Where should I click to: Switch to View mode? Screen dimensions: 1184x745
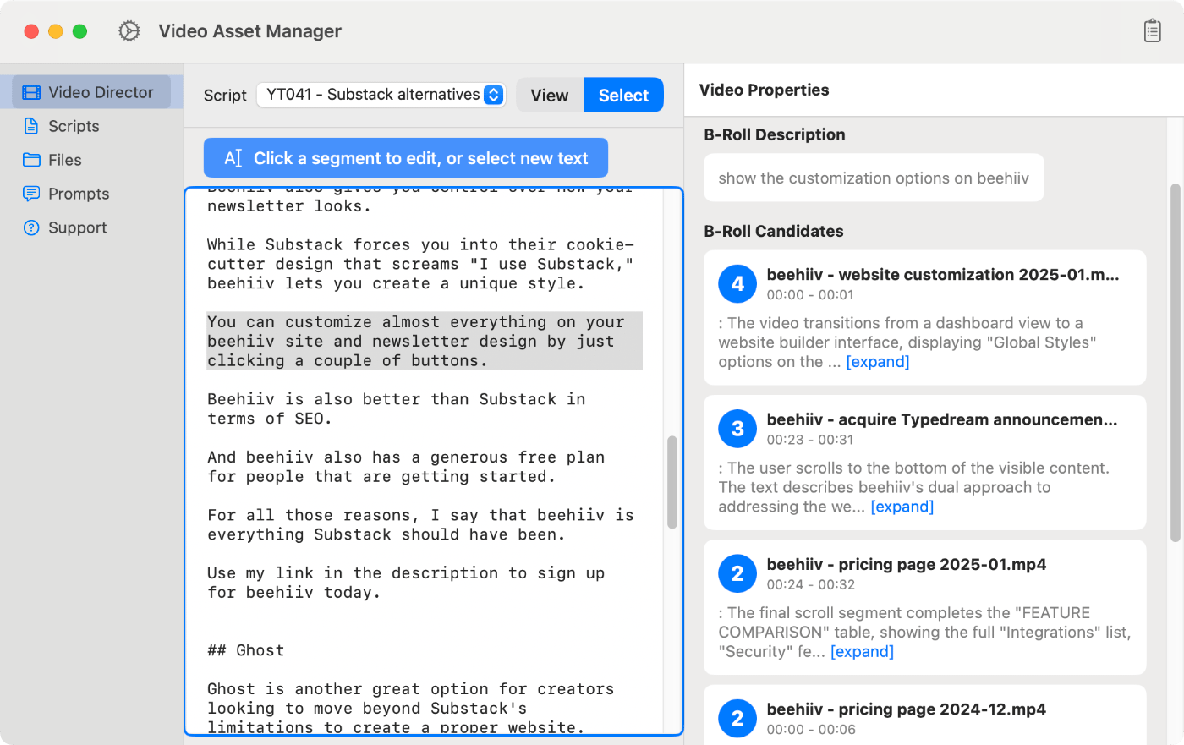coord(550,96)
